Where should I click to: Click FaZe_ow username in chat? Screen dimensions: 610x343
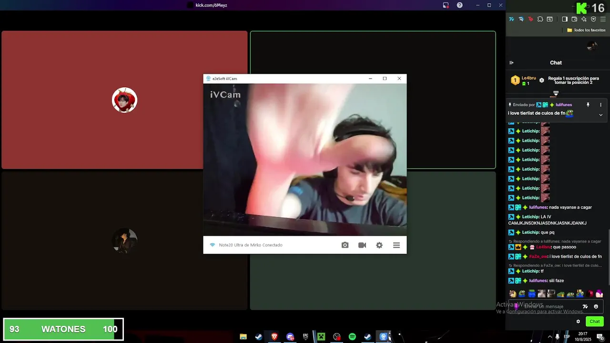click(x=539, y=257)
